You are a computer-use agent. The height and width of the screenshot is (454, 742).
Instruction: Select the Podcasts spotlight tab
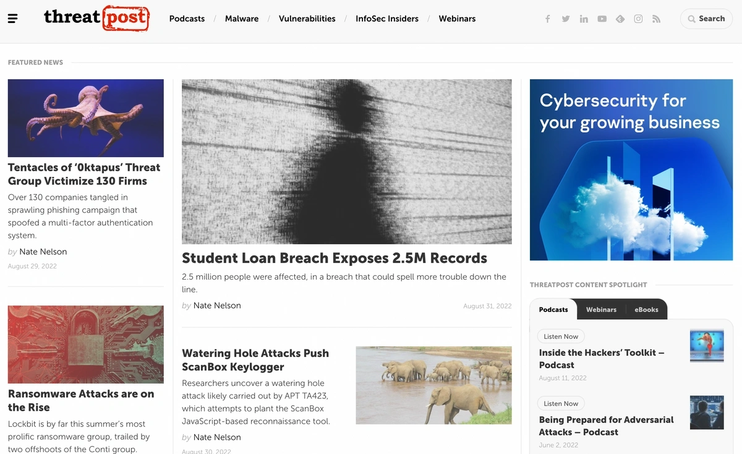(553, 309)
